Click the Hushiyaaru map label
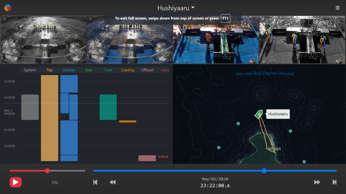346x194 pixels. click(x=278, y=114)
